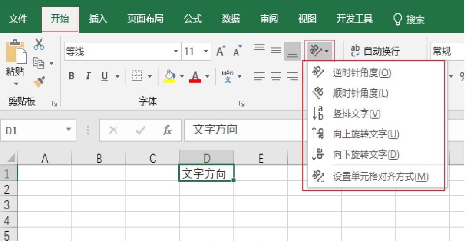Choose 逆时针角度(O) menu item
The height and width of the screenshot is (241, 469).
coord(376,72)
